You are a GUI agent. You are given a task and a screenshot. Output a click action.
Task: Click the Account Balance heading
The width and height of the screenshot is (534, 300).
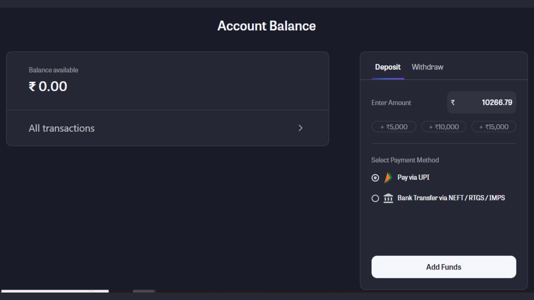point(267,26)
